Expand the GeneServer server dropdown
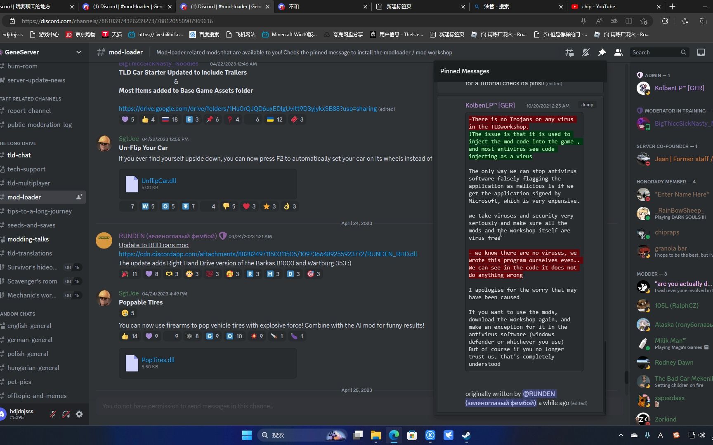The height and width of the screenshot is (445, 713). tap(79, 52)
